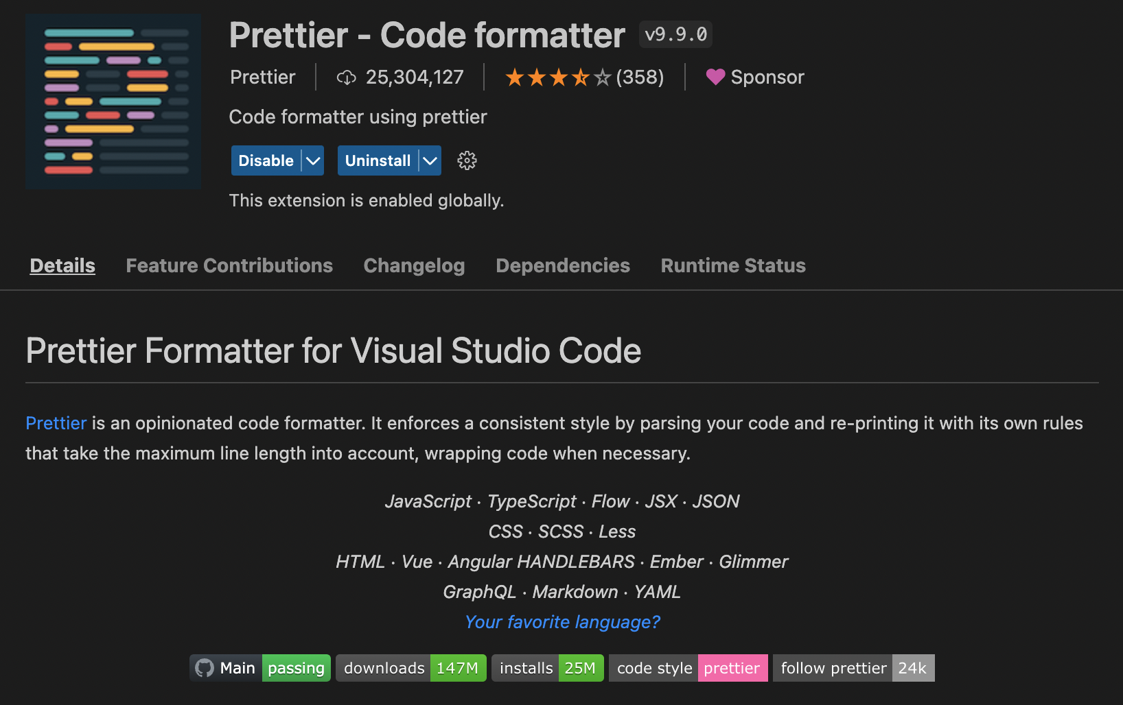Click the 'Prettier Formatter for Visual Studio Code' heading

(x=334, y=350)
